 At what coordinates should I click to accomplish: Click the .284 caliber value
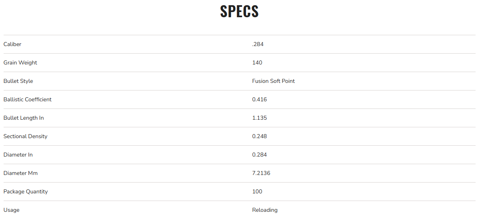click(258, 44)
